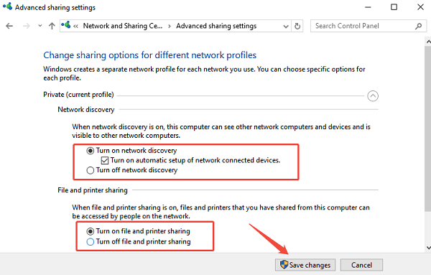Click the Network discovery section label
The width and height of the screenshot is (431, 275).
click(86, 110)
